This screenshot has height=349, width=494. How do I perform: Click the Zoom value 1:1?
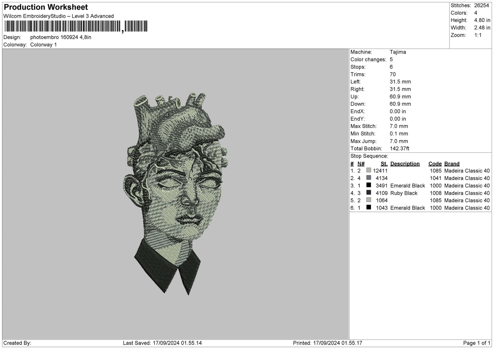tap(478, 35)
